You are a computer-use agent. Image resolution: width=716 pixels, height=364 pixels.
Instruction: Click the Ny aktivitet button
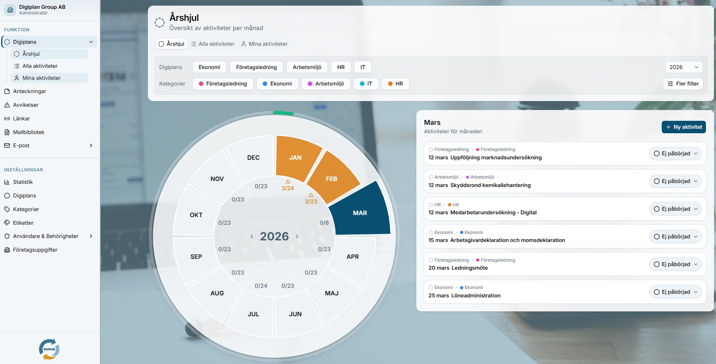[683, 127]
